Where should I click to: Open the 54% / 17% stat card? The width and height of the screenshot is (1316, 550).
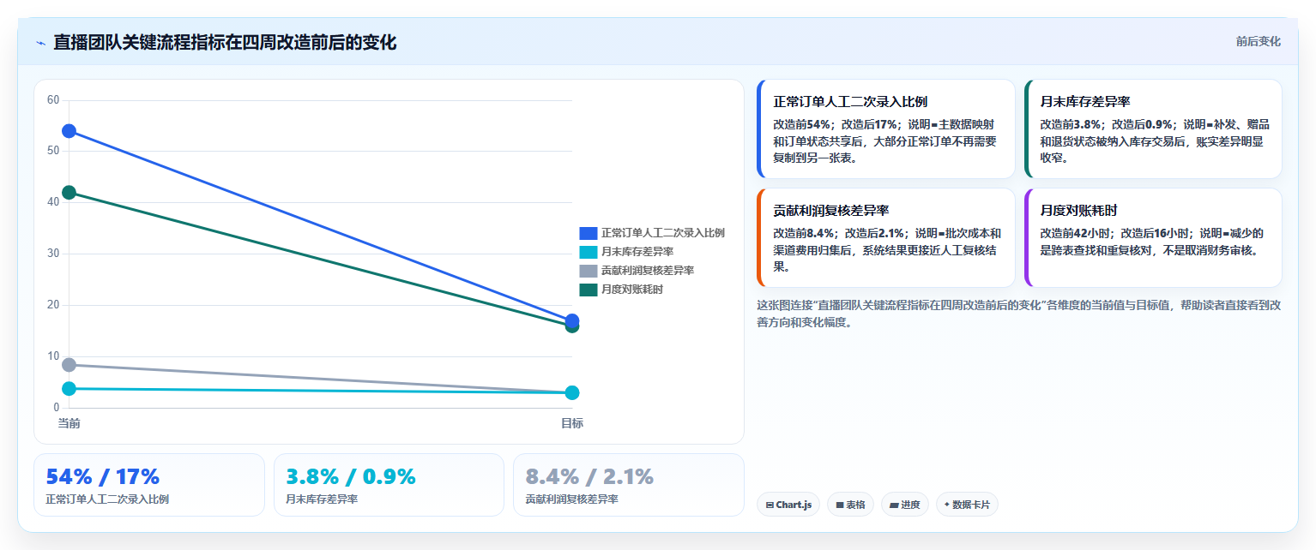(x=149, y=485)
